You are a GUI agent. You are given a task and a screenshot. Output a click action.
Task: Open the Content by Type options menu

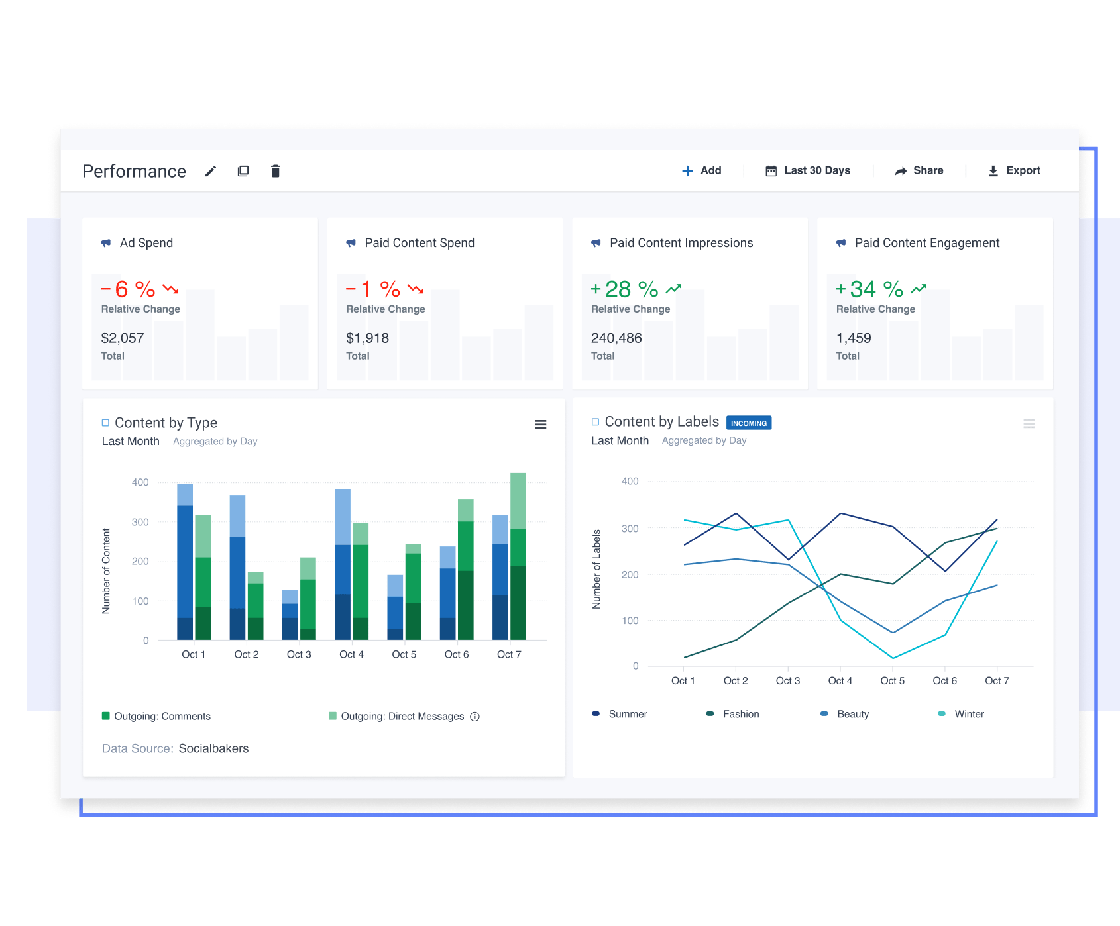(541, 425)
